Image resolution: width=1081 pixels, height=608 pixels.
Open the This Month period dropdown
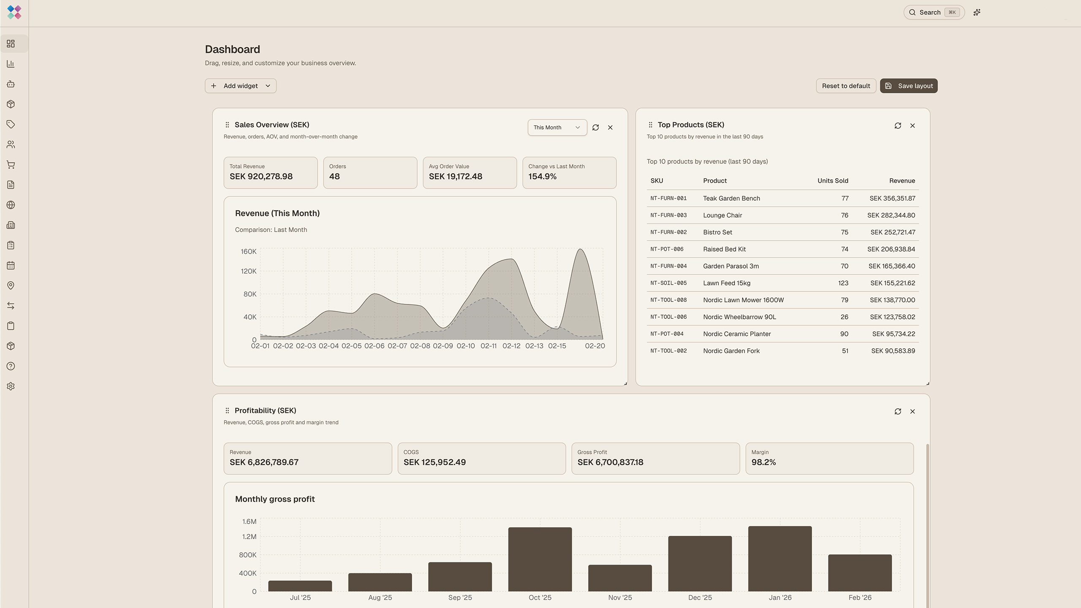pyautogui.click(x=557, y=127)
